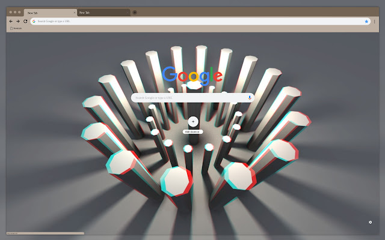The image size is (385, 240).
Task: Go forward with the forward arrow
Action: tap(18, 22)
